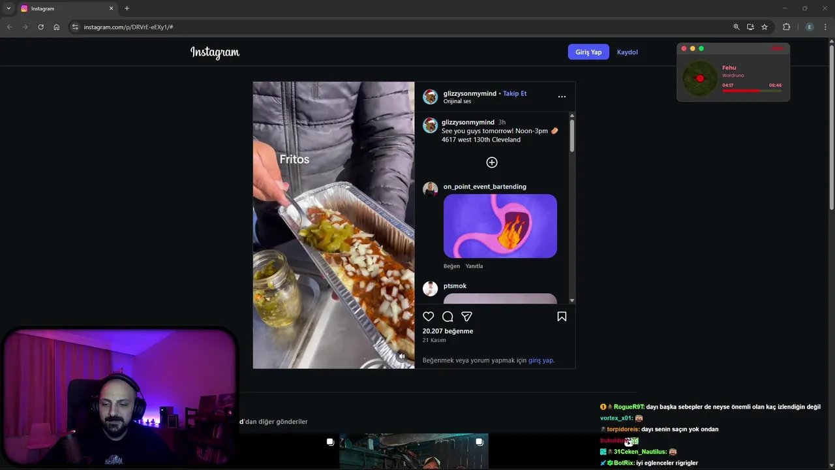Open glizzysonmymind username in the post header
The height and width of the screenshot is (470, 835).
tap(470, 93)
